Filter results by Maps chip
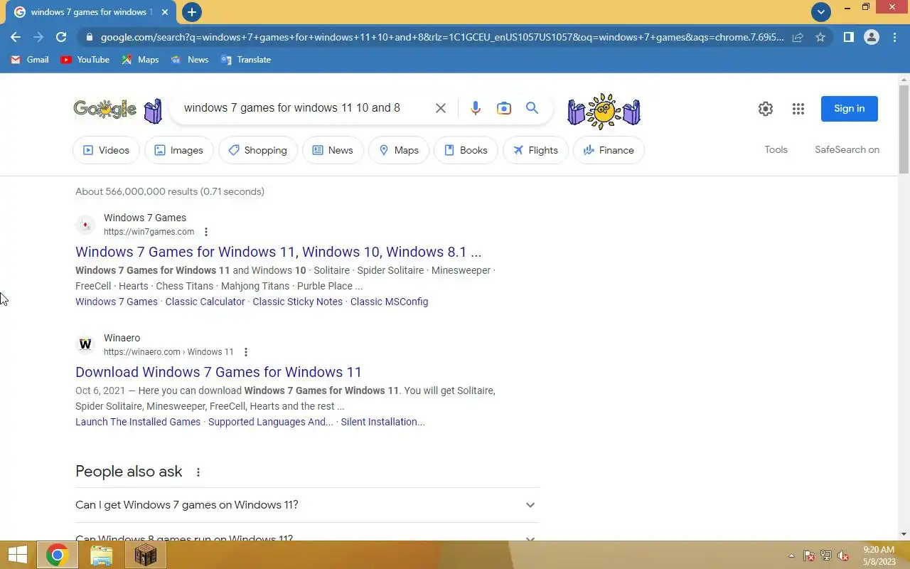 click(399, 150)
